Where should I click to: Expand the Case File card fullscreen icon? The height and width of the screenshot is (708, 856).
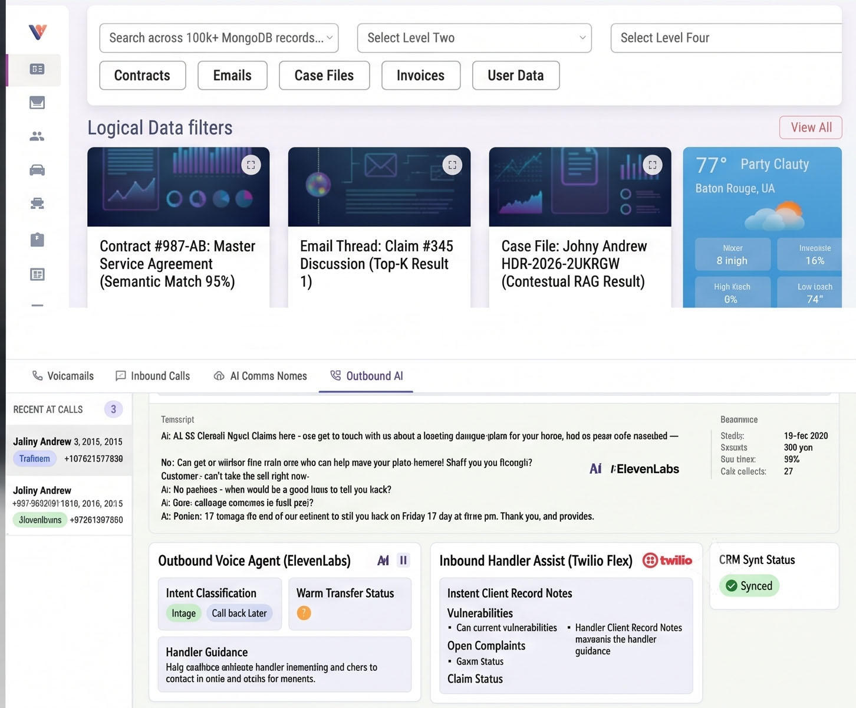653,165
